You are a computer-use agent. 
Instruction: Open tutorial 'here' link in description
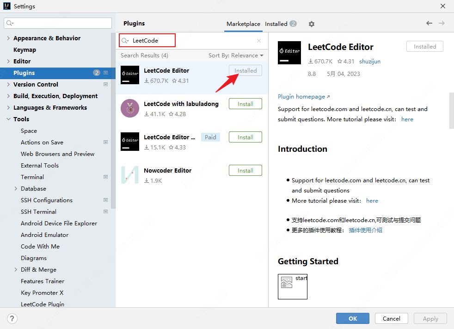point(407,119)
